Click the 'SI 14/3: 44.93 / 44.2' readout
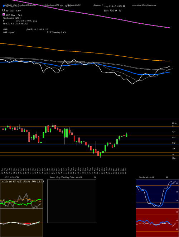Screen dimensions: 179x237 tap(27, 21)
